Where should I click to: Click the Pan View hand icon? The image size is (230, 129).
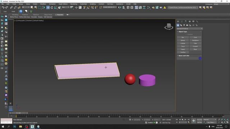[x=222, y=122]
